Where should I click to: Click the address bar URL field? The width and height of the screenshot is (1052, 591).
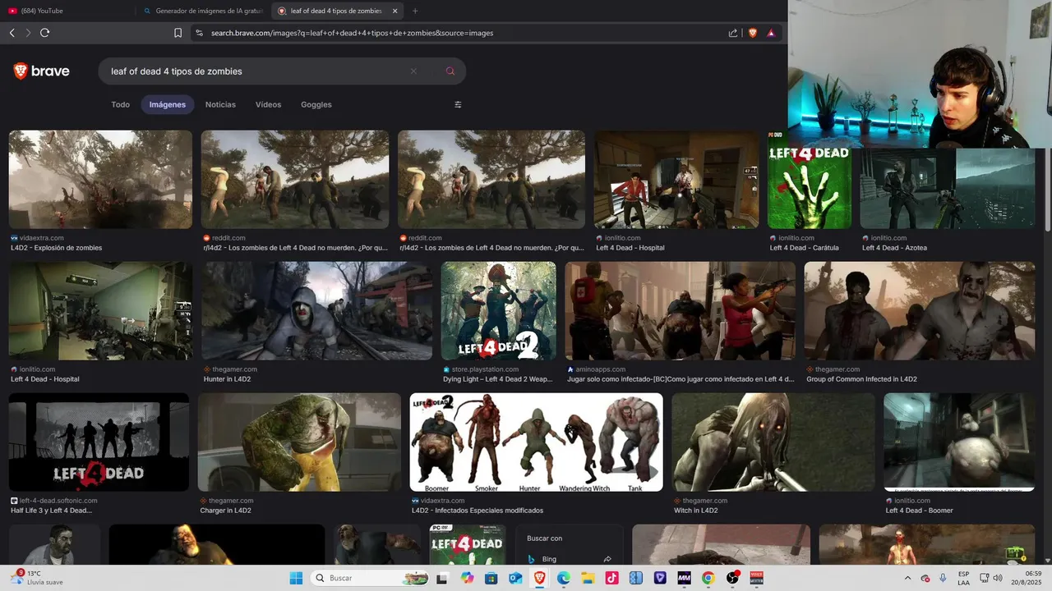click(x=460, y=33)
